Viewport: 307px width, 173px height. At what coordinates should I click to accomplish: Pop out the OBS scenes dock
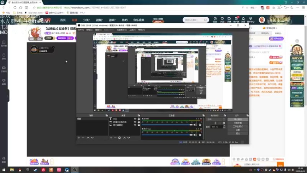tap(107, 116)
